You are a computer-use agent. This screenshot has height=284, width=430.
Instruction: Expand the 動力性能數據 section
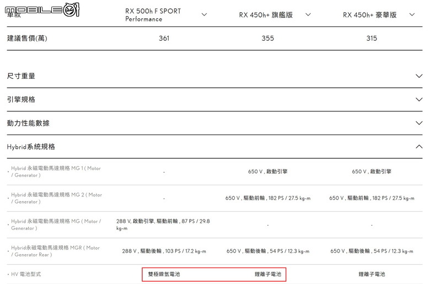click(419, 123)
